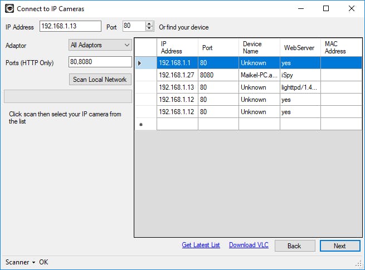
Task: Select the 192.168.1.13 lighttpd row
Action: [177, 87]
